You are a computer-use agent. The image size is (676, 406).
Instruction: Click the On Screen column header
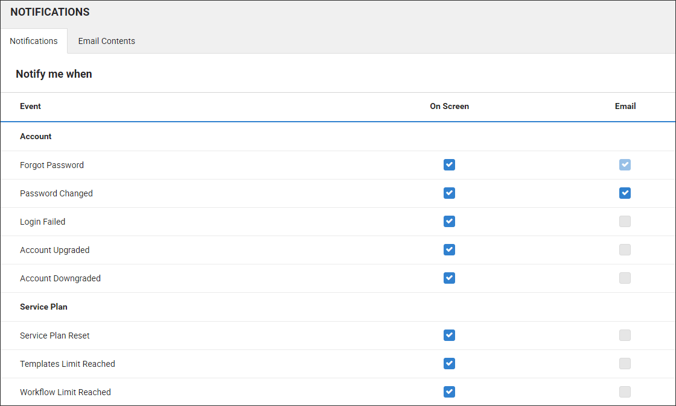click(449, 106)
